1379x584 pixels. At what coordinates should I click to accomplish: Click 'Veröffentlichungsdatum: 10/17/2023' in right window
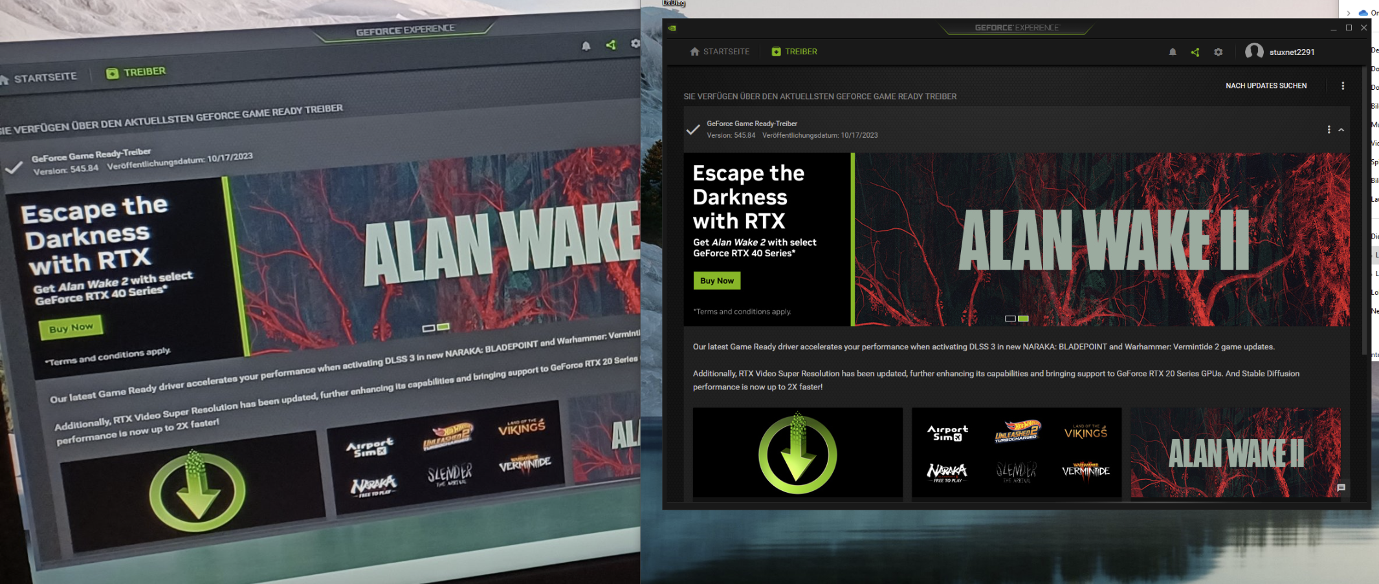pyautogui.click(x=820, y=135)
